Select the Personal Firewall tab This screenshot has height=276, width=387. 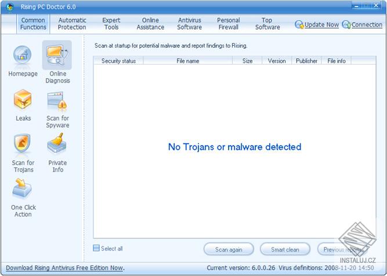click(228, 24)
